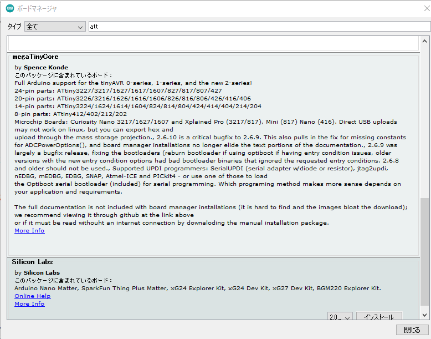Open More Info link under Silicon Labs
Viewport: 431px width, 339px height.
(29, 303)
